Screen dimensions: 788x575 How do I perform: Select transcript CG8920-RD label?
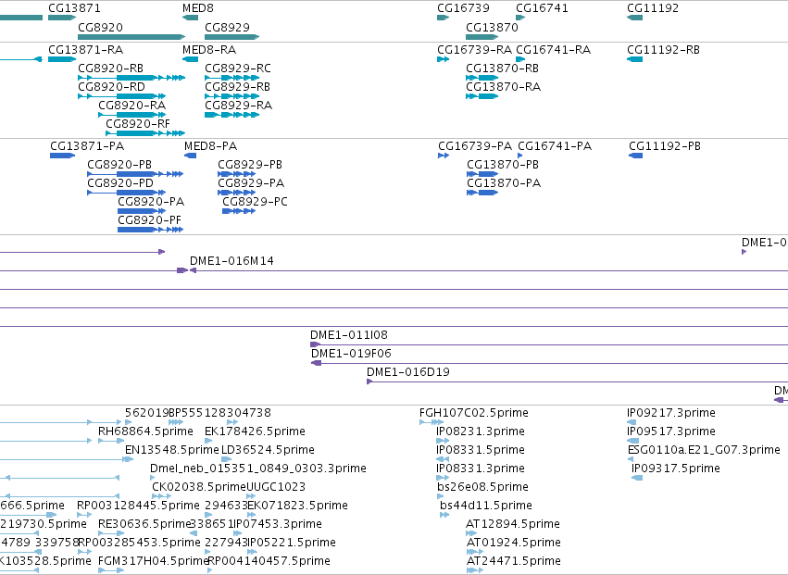point(111,86)
